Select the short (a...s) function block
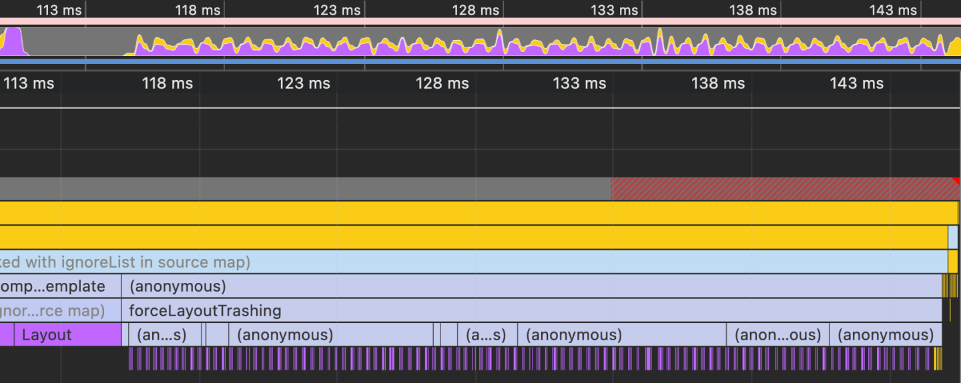This screenshot has width=961, height=383. (x=486, y=335)
